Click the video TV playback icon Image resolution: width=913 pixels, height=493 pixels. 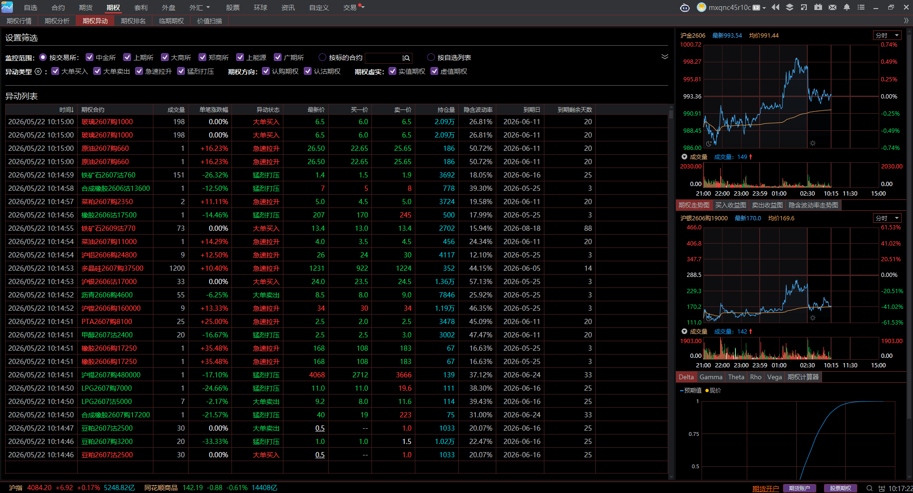(818, 8)
